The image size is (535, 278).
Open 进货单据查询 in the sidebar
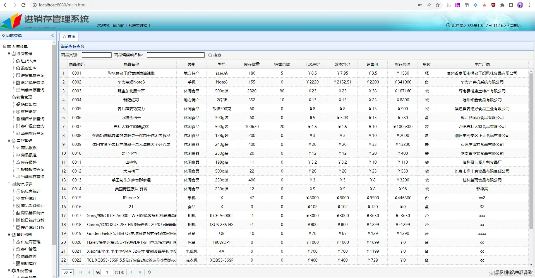(x=32, y=75)
